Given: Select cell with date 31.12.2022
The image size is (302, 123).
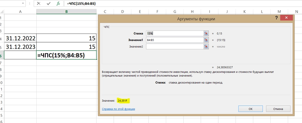Looking at the screenshot, I should 20,38.
